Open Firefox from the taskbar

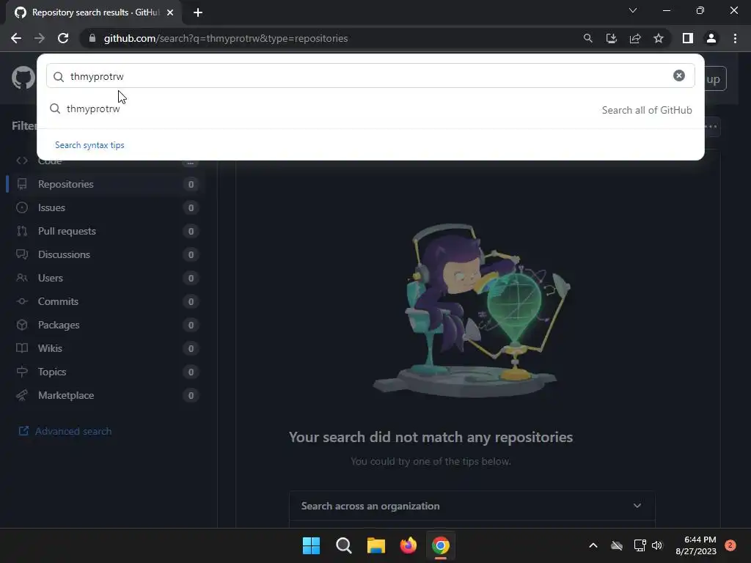[408, 545]
